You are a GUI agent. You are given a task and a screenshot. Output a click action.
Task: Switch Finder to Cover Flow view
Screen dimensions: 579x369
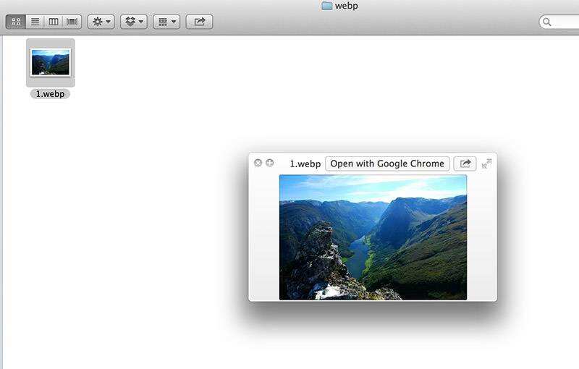click(x=72, y=22)
